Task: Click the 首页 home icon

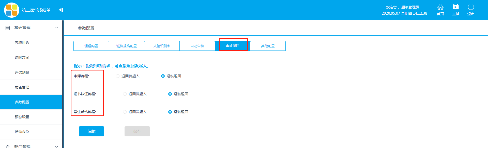Action: pyautogui.click(x=440, y=7)
